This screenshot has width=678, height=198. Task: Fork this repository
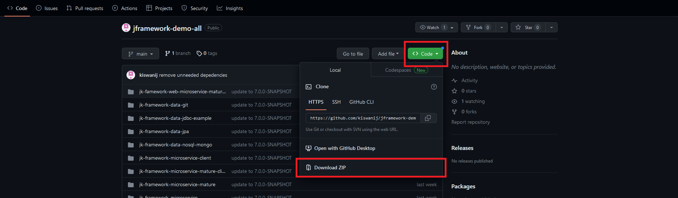click(478, 28)
